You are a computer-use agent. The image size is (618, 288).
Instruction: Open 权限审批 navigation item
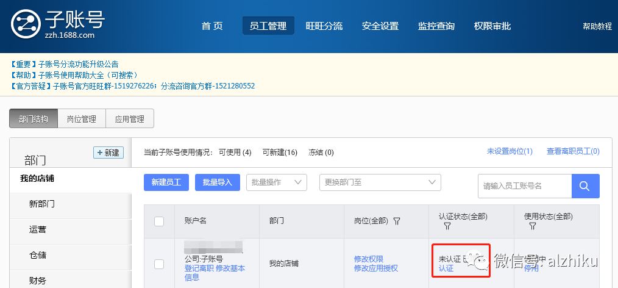coord(492,26)
